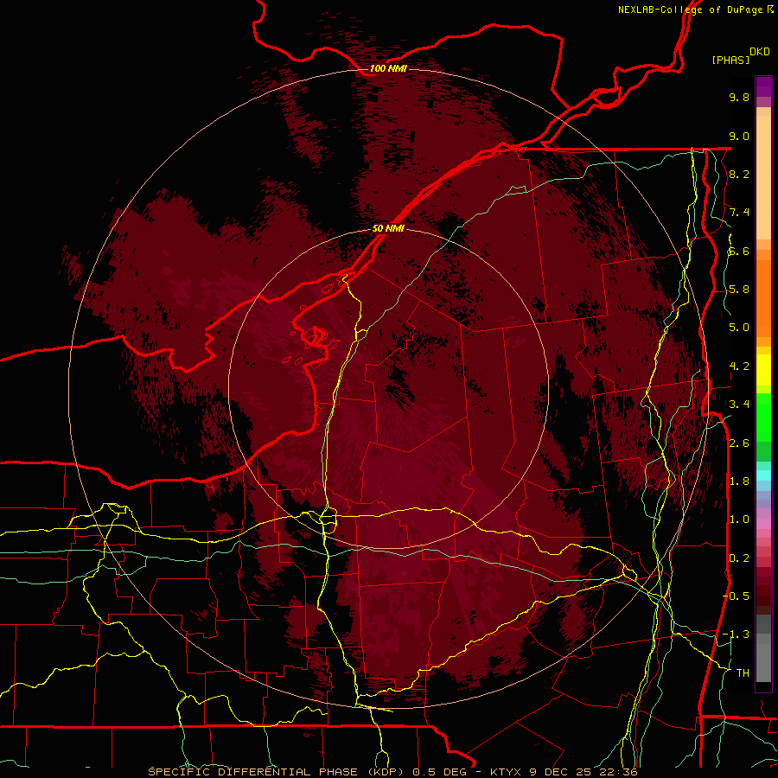
Task: Click the cyan segment of the color bar
Action: (763, 475)
